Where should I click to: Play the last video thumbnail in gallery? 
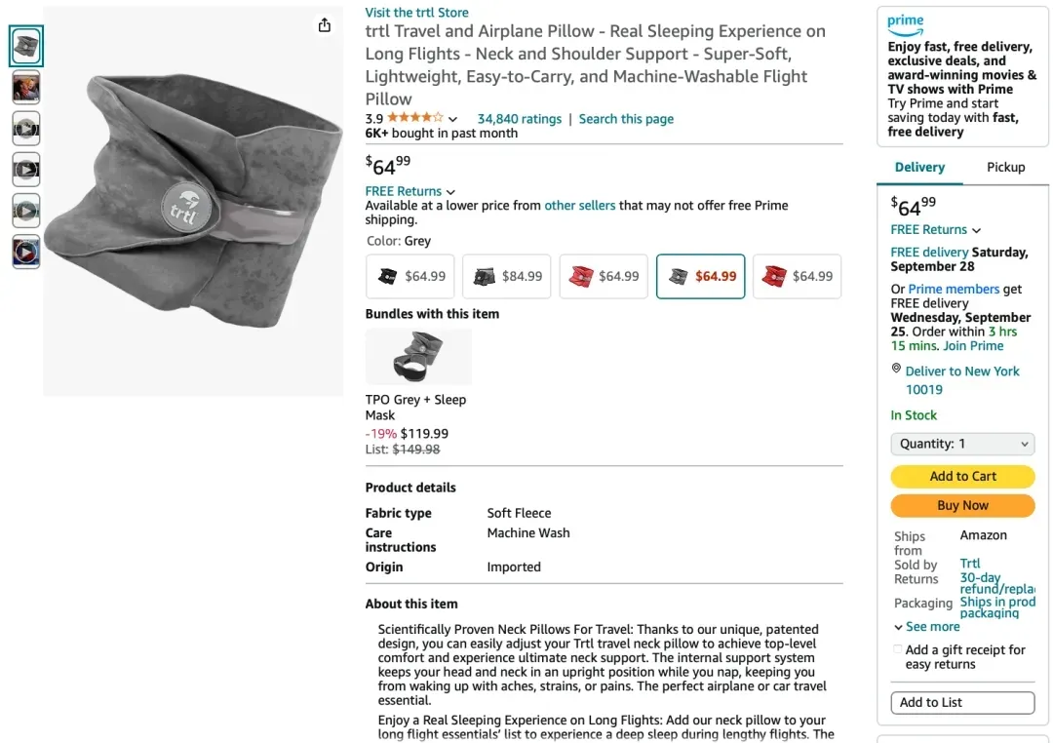(x=26, y=253)
